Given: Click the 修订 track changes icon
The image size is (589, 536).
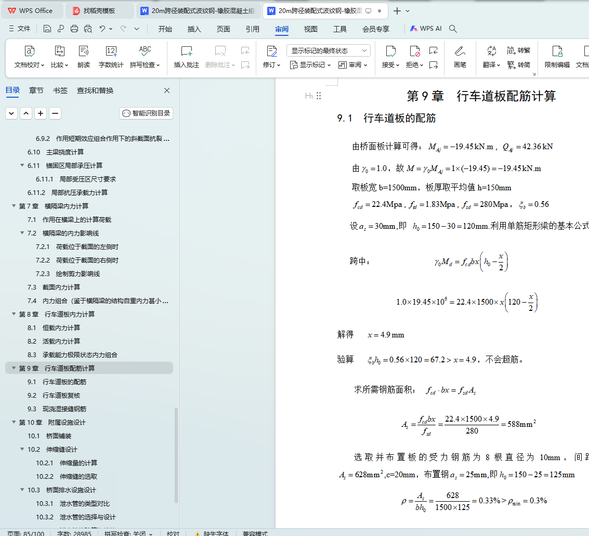Looking at the screenshot, I should click(x=271, y=51).
